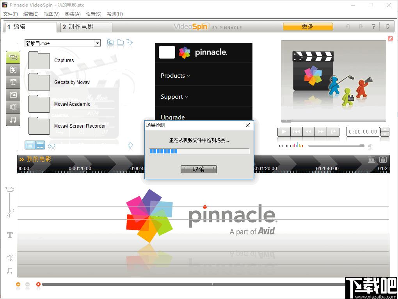Image resolution: width=398 pixels, height=299 pixels.
Task: Rewind the preview playback
Action: [309, 132]
